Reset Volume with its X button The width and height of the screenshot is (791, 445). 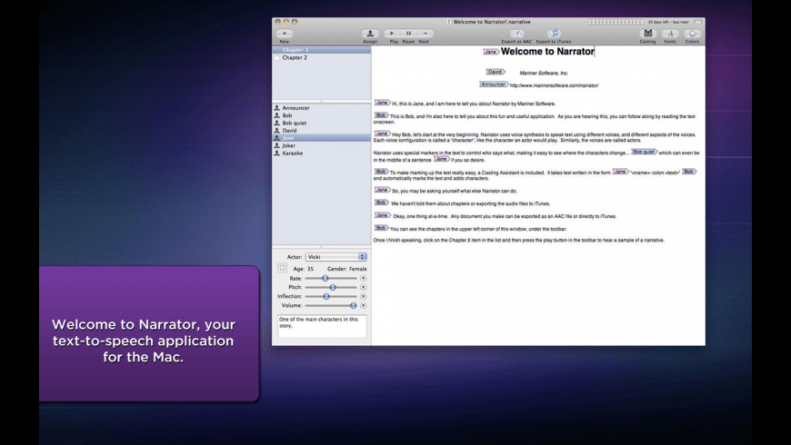(363, 305)
